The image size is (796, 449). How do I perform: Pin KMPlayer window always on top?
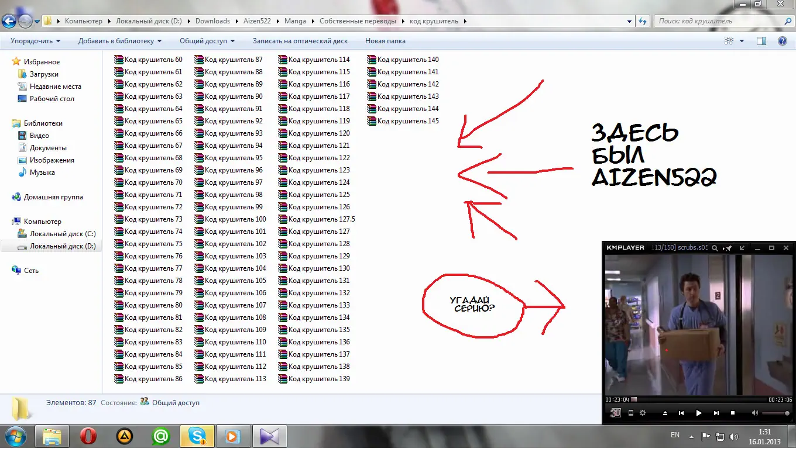pos(728,248)
